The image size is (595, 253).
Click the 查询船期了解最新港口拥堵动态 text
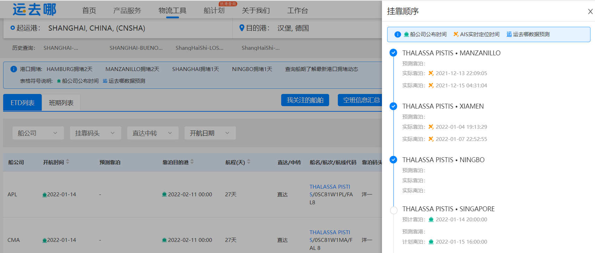click(x=321, y=69)
